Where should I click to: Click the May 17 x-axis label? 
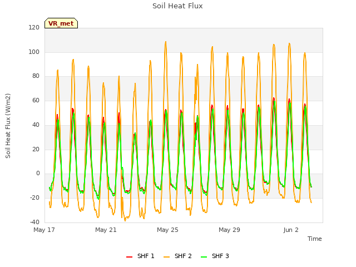pyautogui.click(x=44, y=230)
